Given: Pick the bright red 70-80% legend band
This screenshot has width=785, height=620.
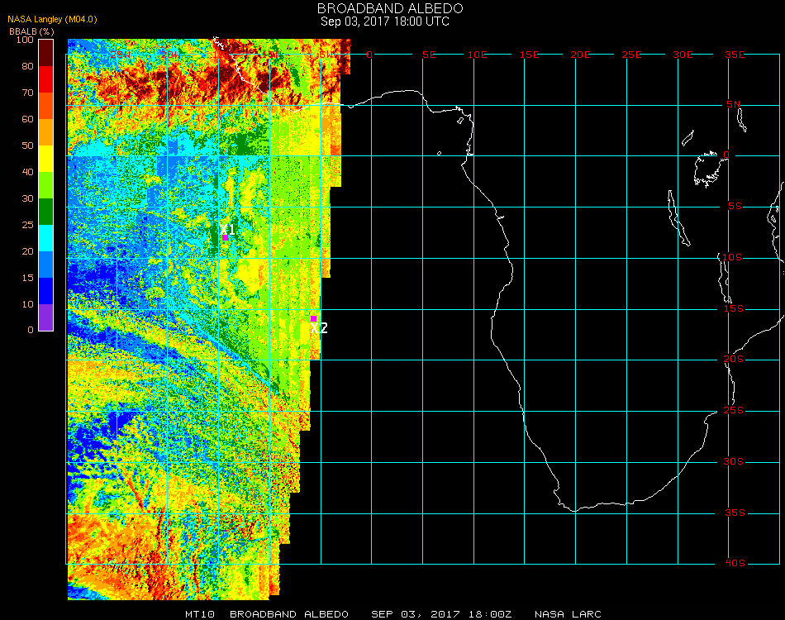Looking at the screenshot, I should [46, 79].
